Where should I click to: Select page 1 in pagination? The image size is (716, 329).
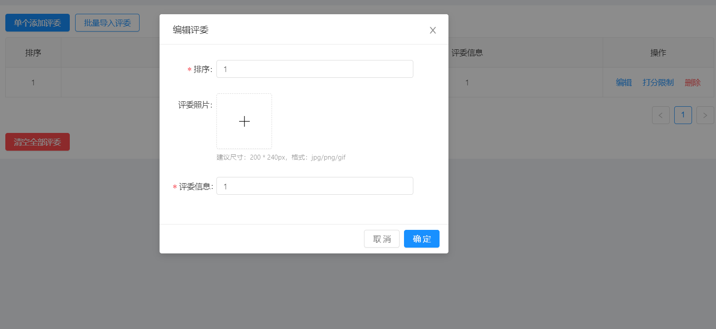[683, 115]
